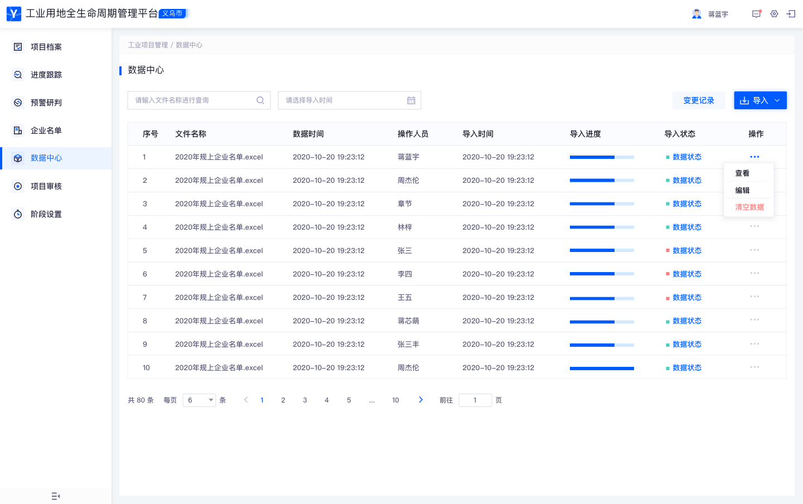Choose 清空数据 in the context menu

[749, 207]
